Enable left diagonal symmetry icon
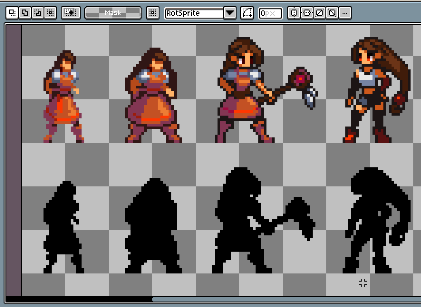The image size is (421, 307). click(332, 13)
